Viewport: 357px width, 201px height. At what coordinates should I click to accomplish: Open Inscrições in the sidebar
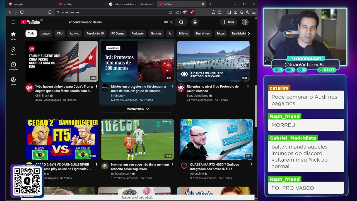pyautogui.click(x=13, y=66)
